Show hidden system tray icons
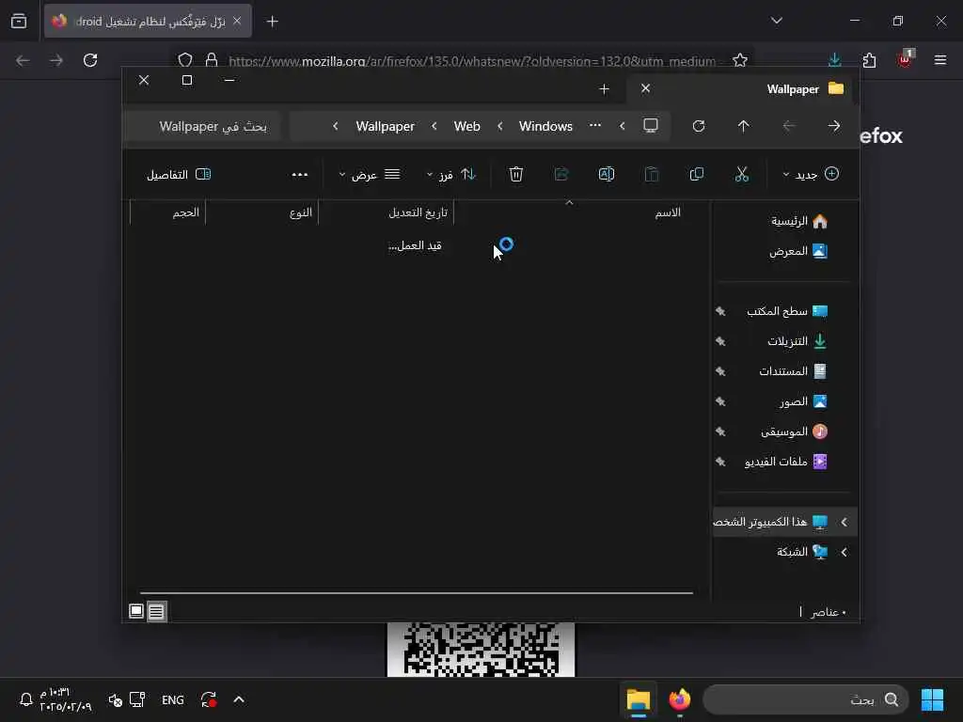The width and height of the screenshot is (963, 722). pos(239,699)
